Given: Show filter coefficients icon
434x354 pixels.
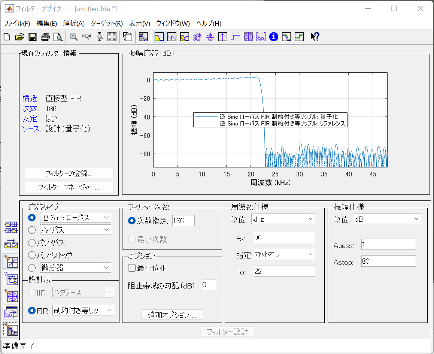Looking at the screenshot, I should 261,37.
